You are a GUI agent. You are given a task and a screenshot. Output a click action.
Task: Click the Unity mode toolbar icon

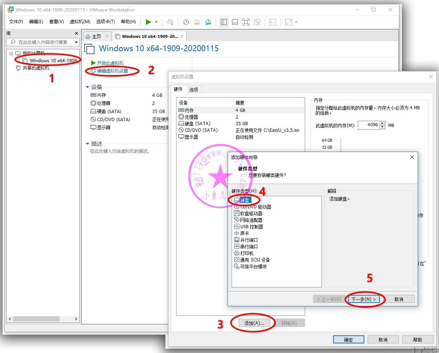click(x=257, y=22)
